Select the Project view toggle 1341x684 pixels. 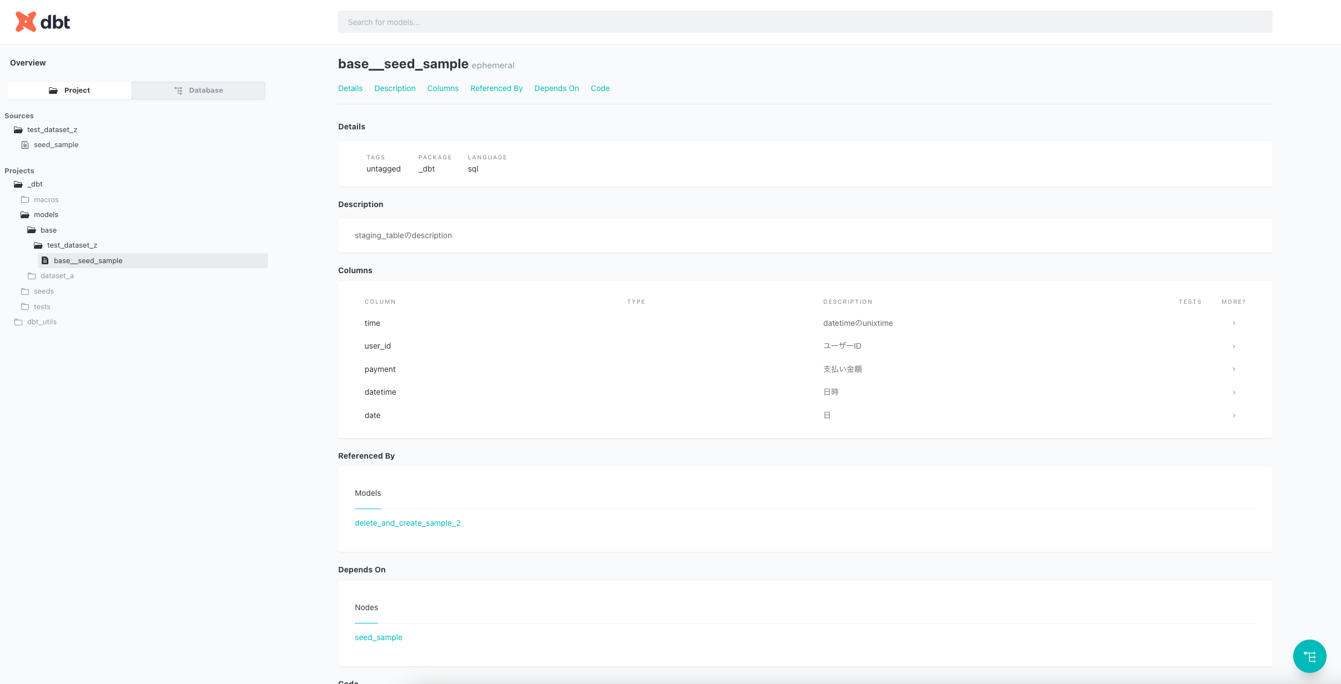(69, 90)
